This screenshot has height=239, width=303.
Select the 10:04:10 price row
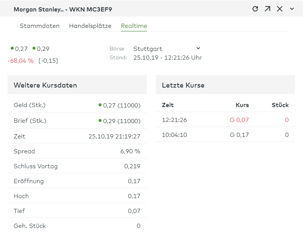225,135
